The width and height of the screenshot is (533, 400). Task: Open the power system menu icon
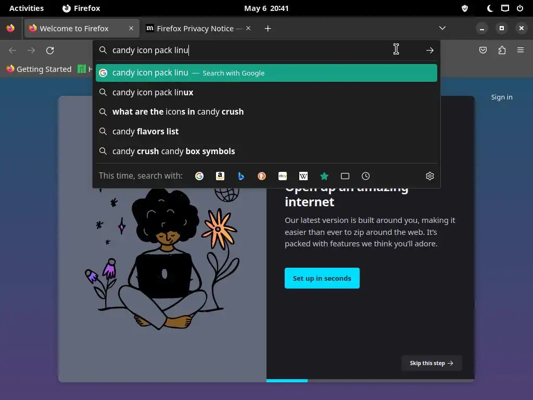click(520, 8)
